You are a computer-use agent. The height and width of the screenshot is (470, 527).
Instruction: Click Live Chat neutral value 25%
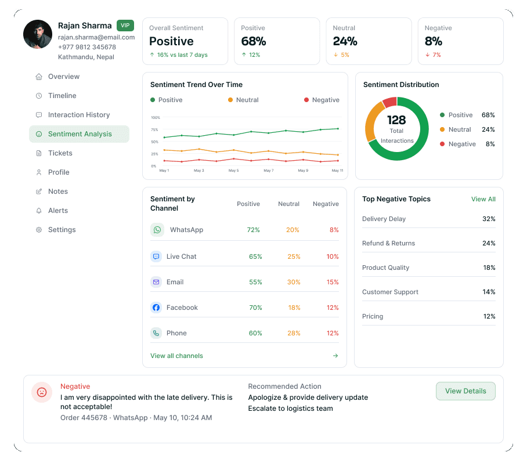pos(294,256)
